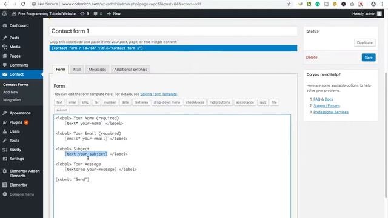Insert an acceptance tag
Screen dimensions: 388x218
(245, 102)
